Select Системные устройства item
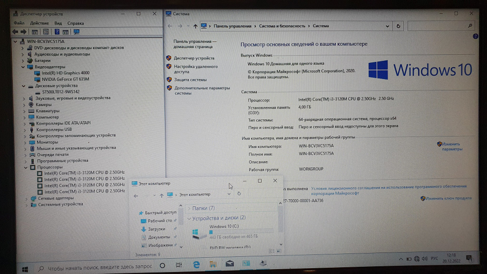Image resolution: width=487 pixels, height=274 pixels. pos(60,204)
